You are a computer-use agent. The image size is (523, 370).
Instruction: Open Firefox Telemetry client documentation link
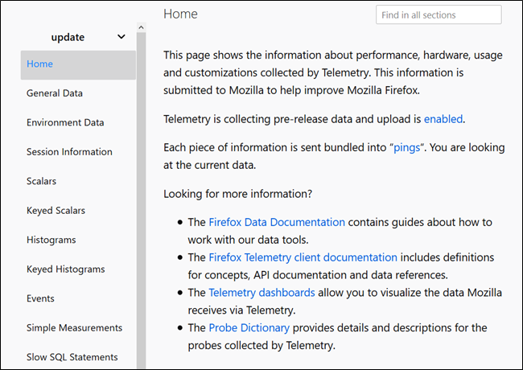click(x=303, y=257)
